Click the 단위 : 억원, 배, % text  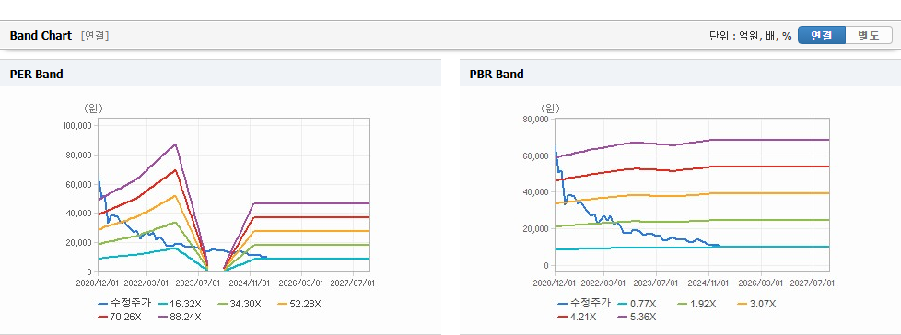(751, 36)
